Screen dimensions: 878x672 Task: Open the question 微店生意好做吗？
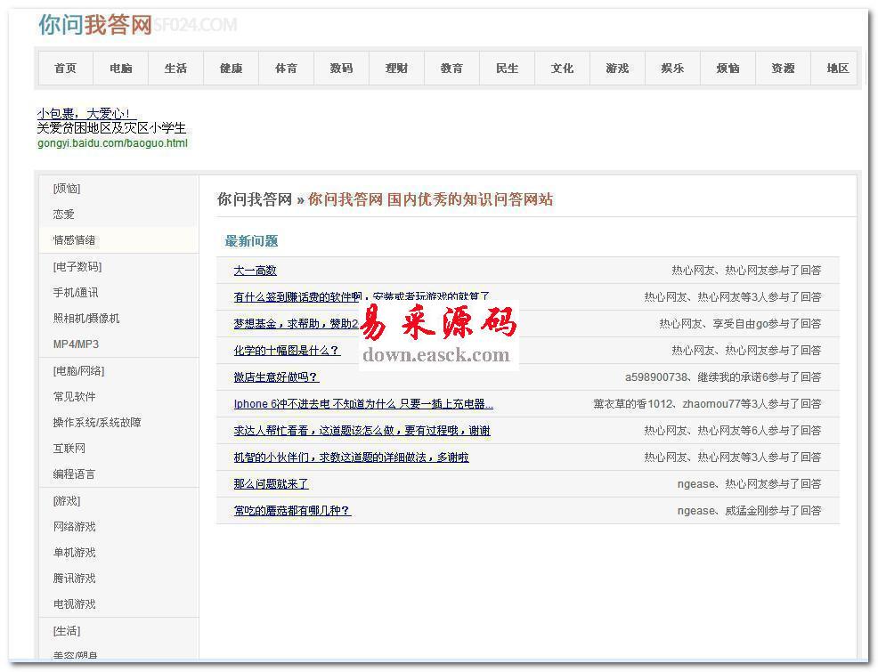(276, 377)
